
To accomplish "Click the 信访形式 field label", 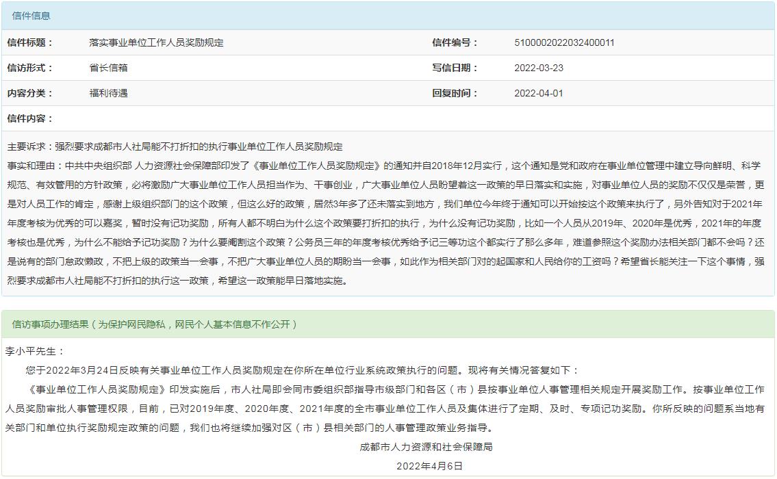I will click(x=29, y=68).
